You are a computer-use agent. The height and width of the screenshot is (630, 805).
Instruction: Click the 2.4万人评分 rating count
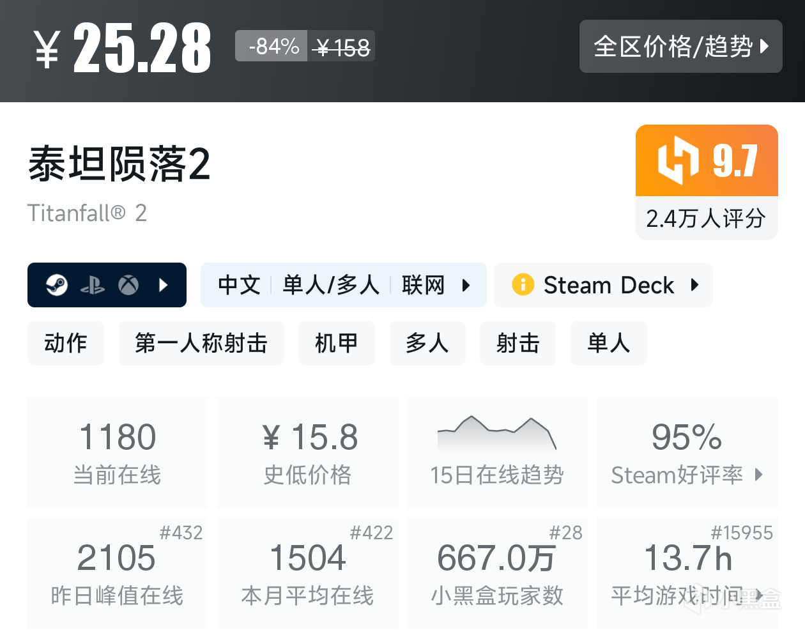click(706, 219)
